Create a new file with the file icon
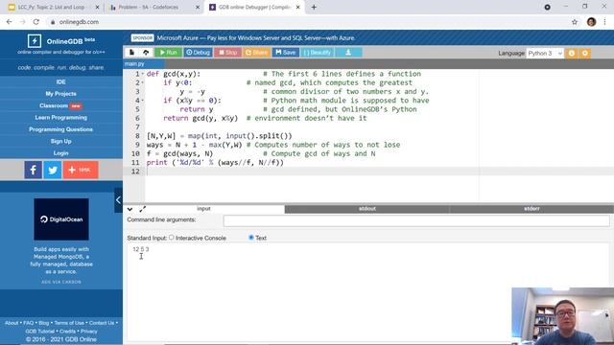 (x=132, y=53)
